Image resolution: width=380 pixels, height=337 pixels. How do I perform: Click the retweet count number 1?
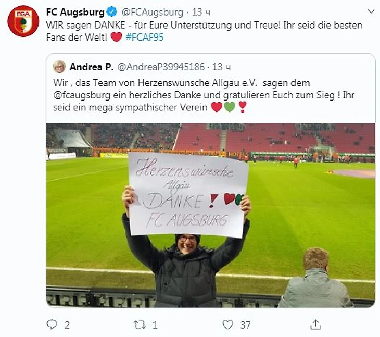click(155, 325)
